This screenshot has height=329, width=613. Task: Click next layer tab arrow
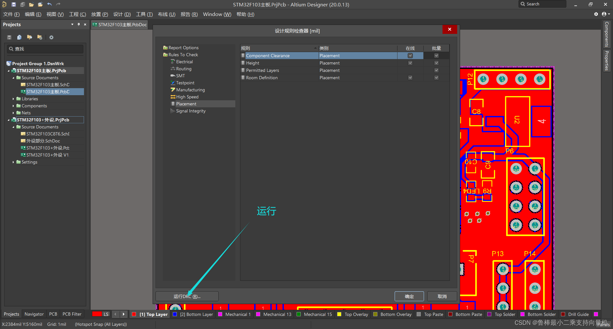point(124,314)
